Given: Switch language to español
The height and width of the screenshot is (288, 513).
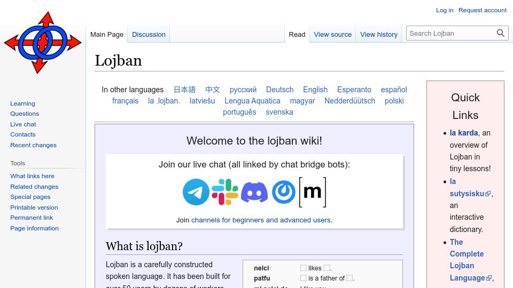Looking at the screenshot, I should click(394, 90).
